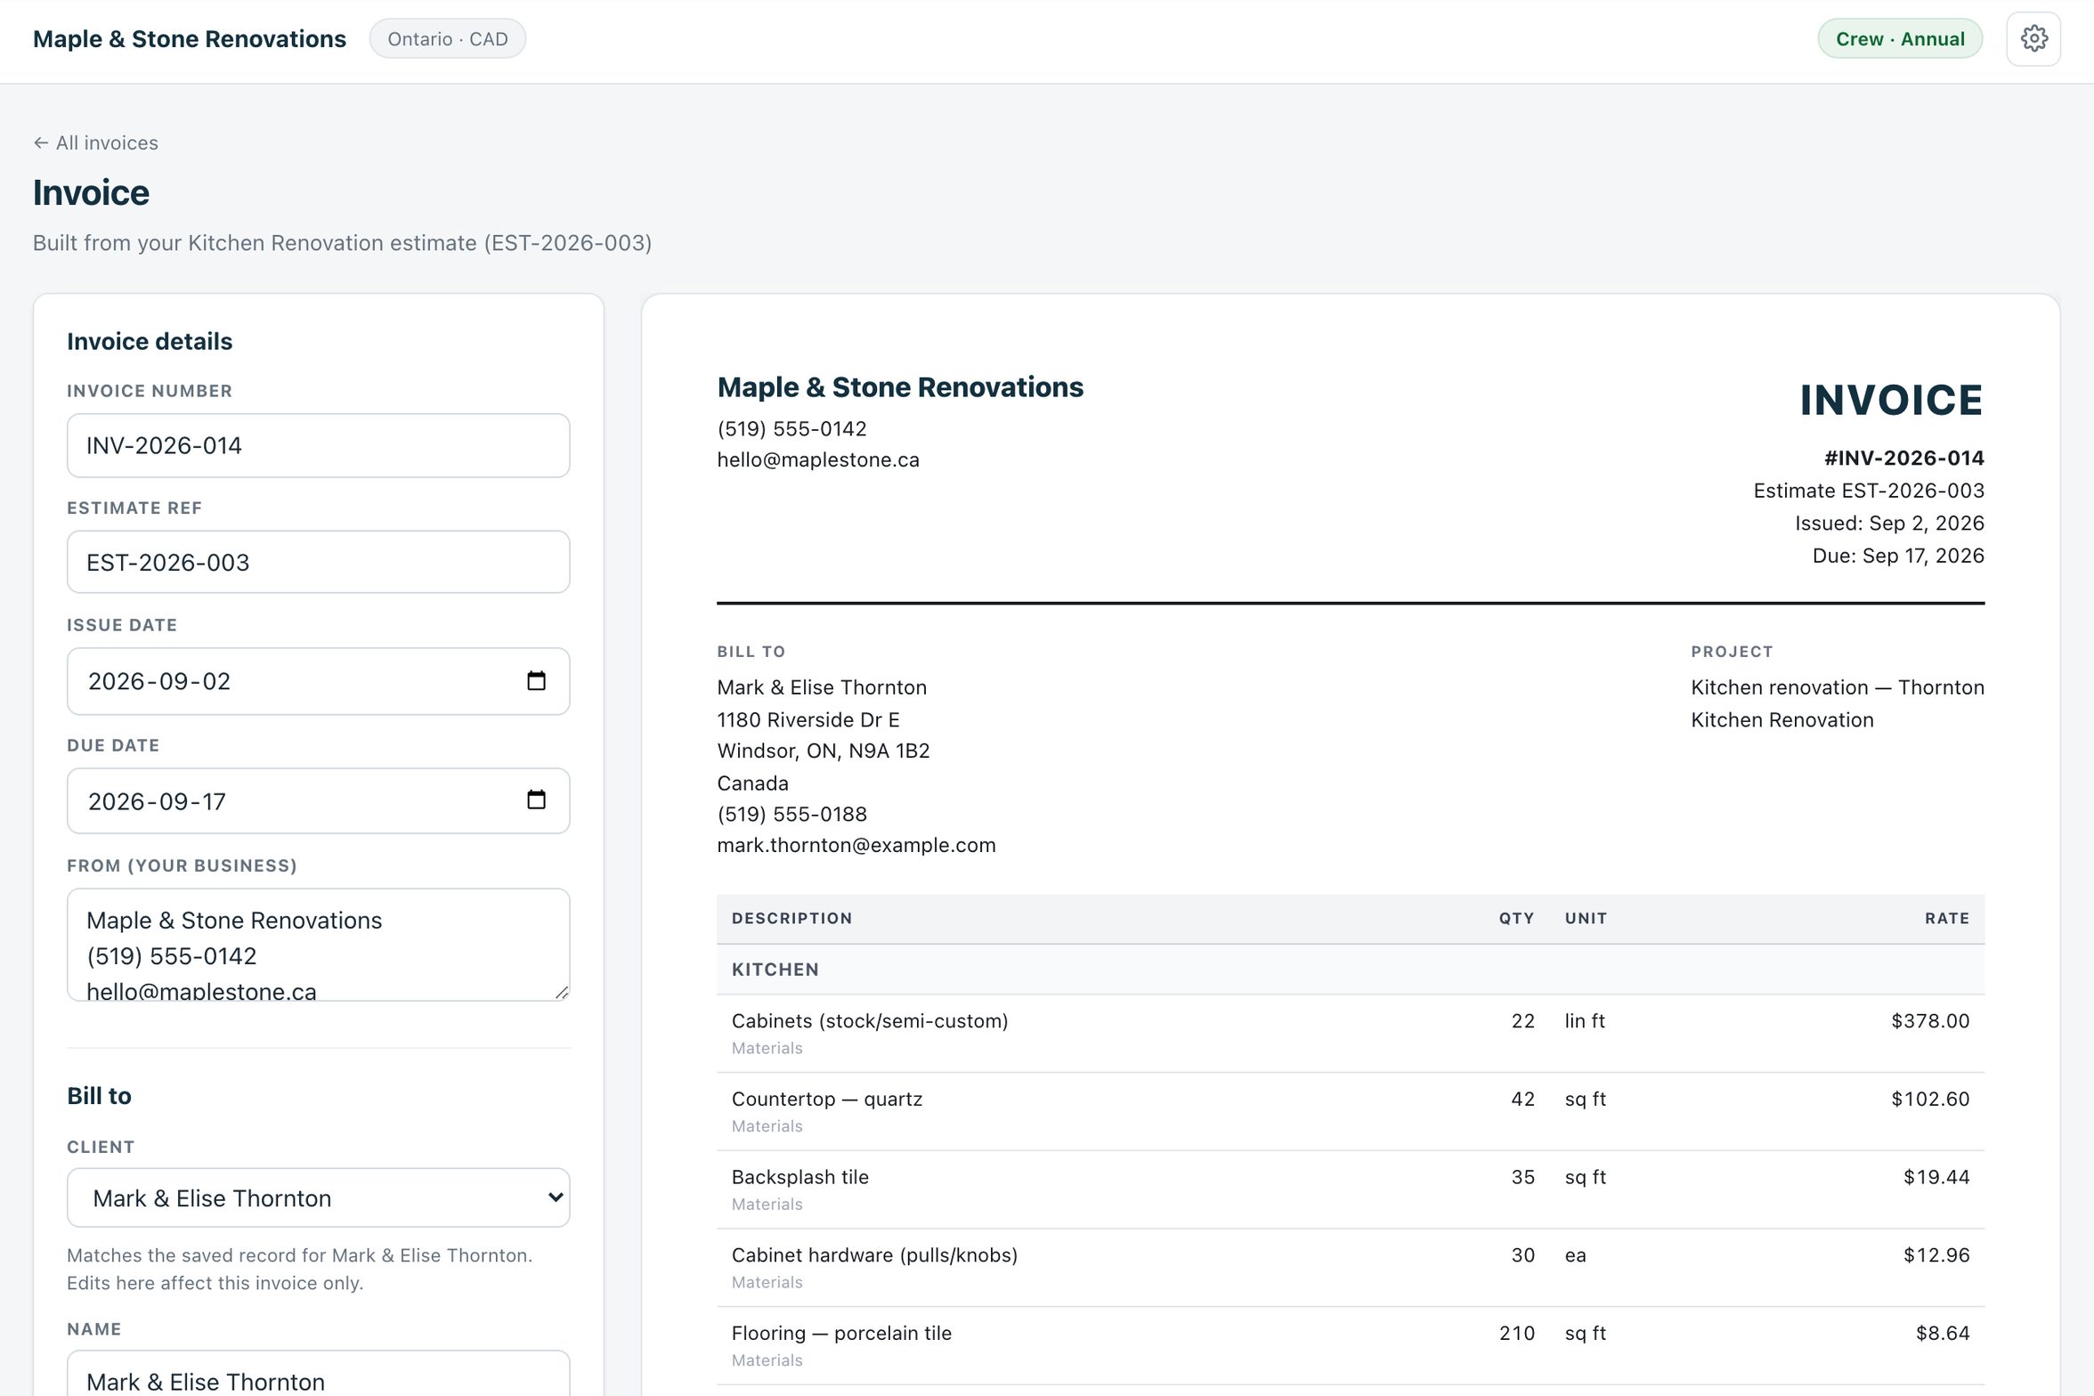This screenshot has height=1396, width=2094.
Task: Click the Maple & Stone Renovations header brand
Action: pyautogui.click(x=190, y=39)
